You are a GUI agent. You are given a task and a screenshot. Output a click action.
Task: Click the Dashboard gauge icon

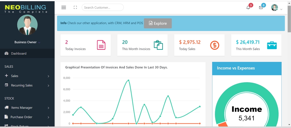6,53
